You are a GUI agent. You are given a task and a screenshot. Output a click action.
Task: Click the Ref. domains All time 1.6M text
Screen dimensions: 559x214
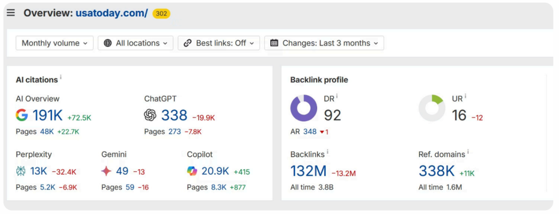[x=441, y=187]
